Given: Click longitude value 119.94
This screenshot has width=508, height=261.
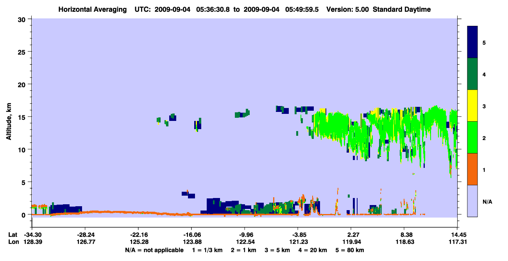Looking at the screenshot, I should pyautogui.click(x=351, y=242).
